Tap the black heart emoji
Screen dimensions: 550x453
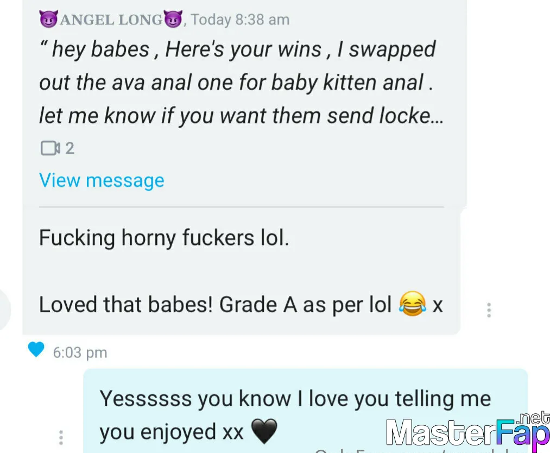click(x=264, y=431)
